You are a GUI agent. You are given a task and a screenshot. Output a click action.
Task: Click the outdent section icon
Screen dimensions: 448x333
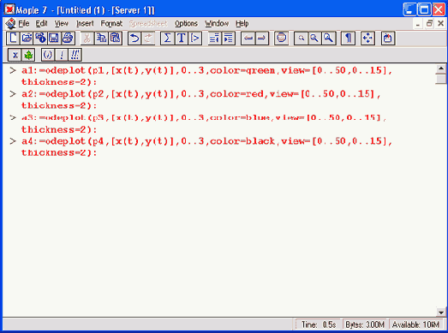coord(214,38)
